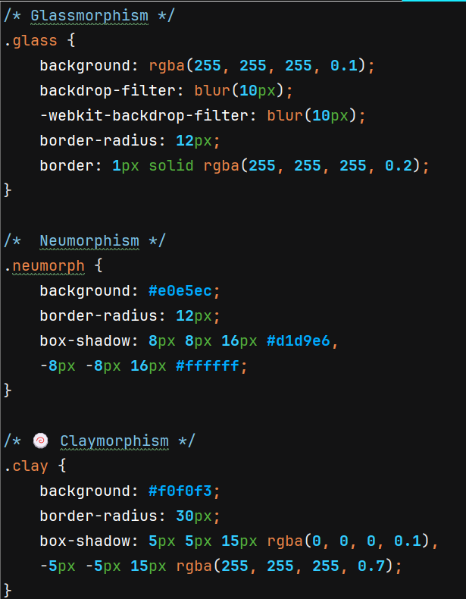Click the word Neumorphism in the comment

click(x=89, y=241)
